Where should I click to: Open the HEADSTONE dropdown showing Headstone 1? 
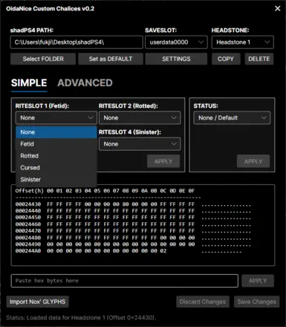coord(243,42)
